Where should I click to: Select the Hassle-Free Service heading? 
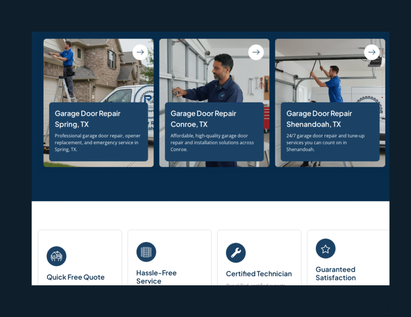coord(156,277)
